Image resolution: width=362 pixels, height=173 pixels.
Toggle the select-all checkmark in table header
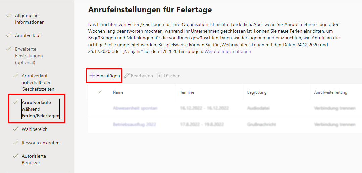(99, 92)
